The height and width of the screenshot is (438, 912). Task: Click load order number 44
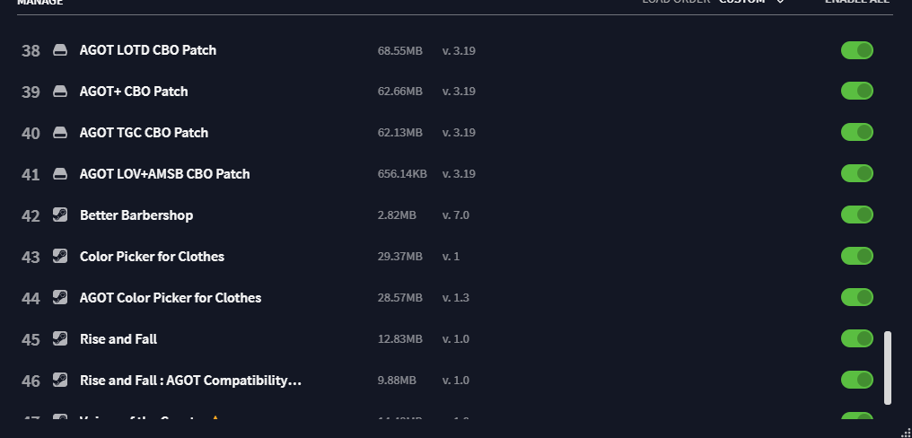pos(31,299)
